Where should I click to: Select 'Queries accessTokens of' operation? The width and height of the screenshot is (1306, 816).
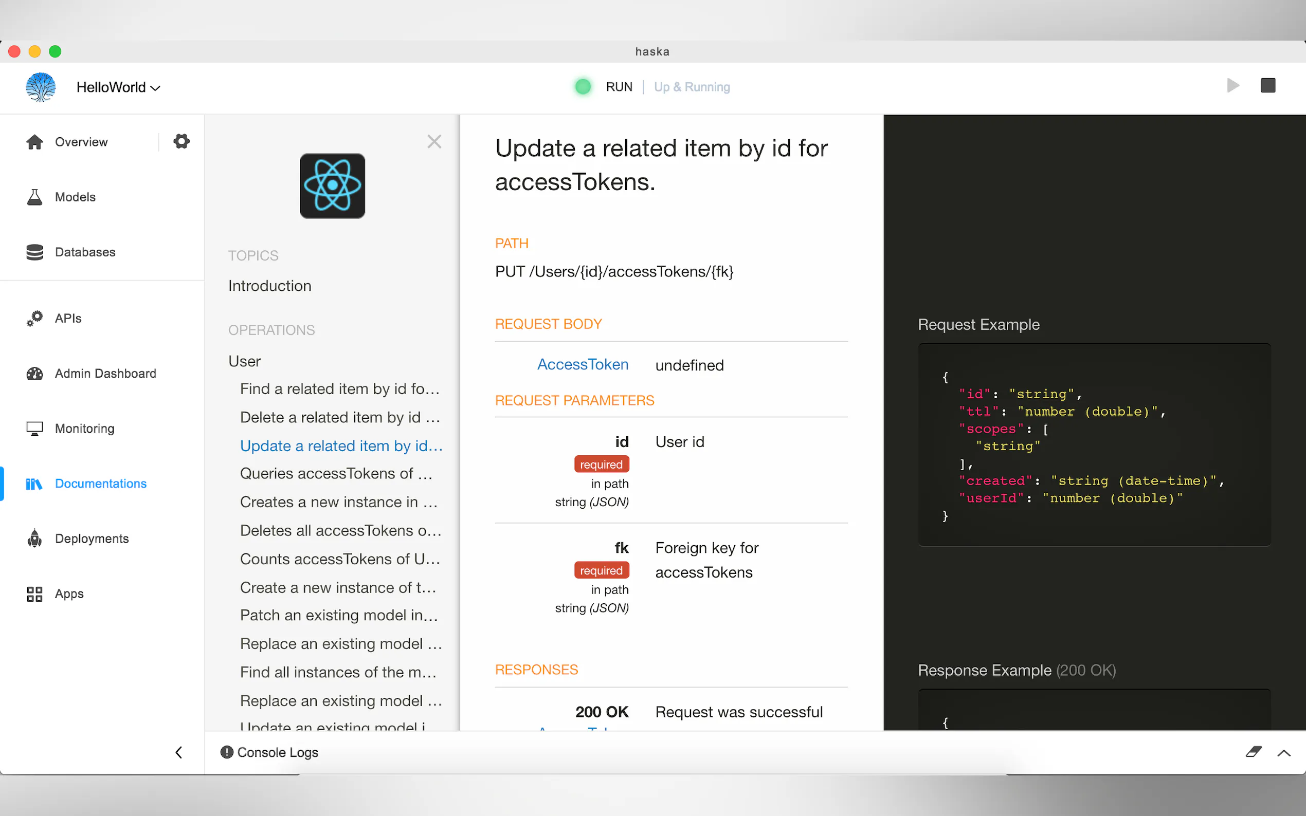coord(336,473)
